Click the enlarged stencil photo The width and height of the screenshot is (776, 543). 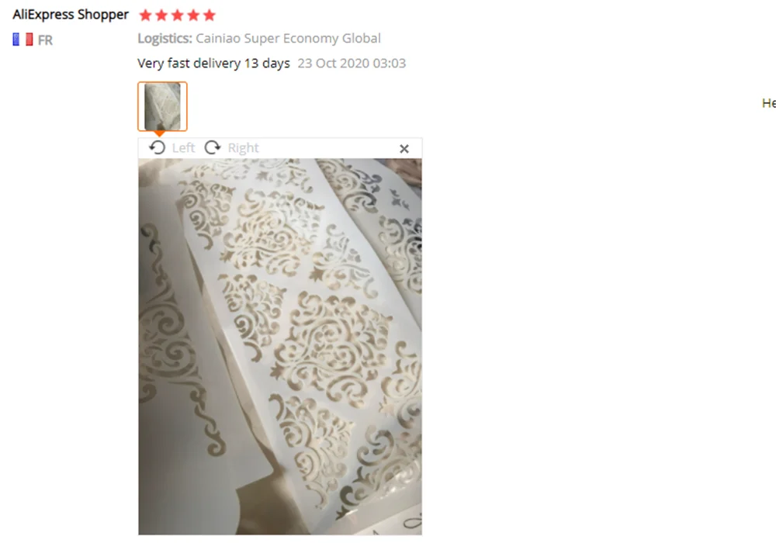click(x=280, y=346)
